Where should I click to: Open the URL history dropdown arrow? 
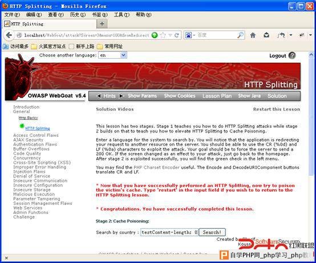170,35
